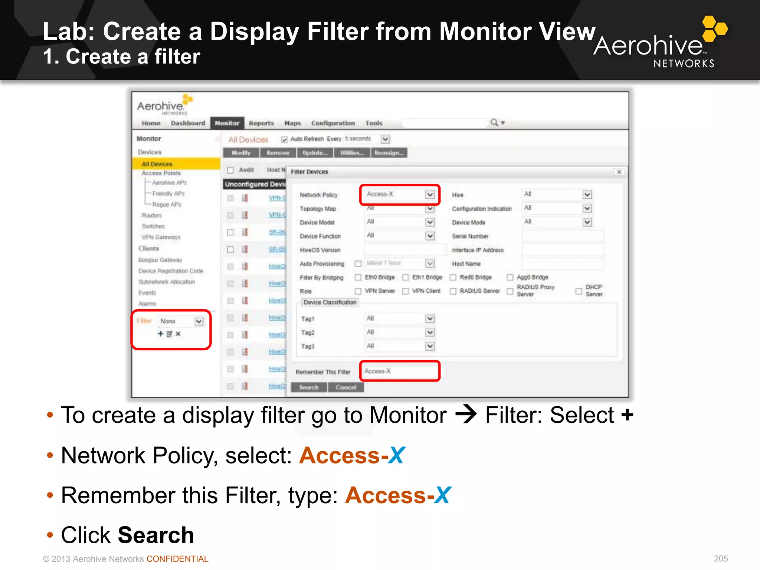Click the HiveOS Version input field
The width and height of the screenshot is (760, 570).
click(x=405, y=250)
